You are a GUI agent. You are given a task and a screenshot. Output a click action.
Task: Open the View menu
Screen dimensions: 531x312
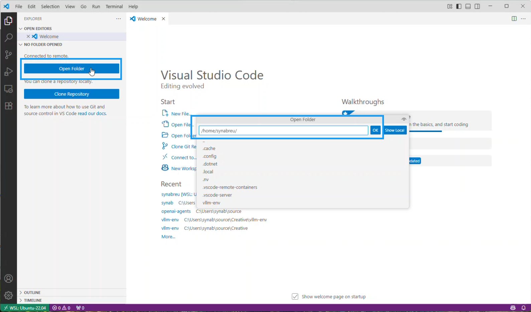click(x=70, y=6)
